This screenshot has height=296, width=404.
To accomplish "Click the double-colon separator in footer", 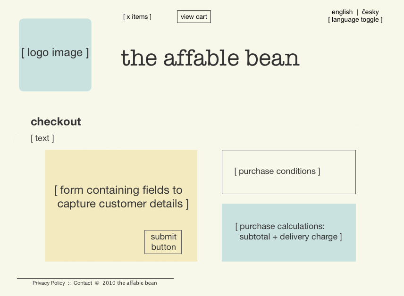I will tap(69, 283).
